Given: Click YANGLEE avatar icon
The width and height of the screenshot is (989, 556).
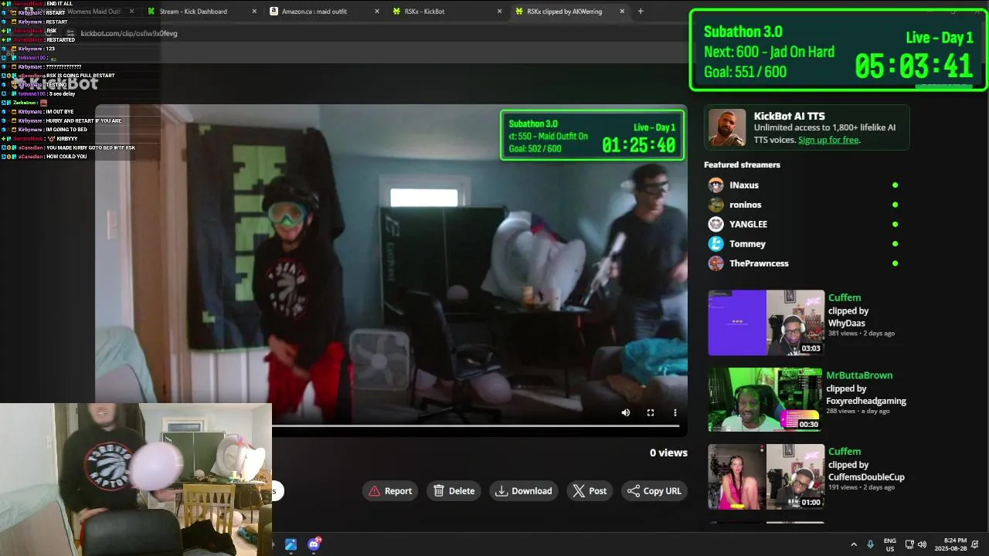Looking at the screenshot, I should click(x=716, y=224).
